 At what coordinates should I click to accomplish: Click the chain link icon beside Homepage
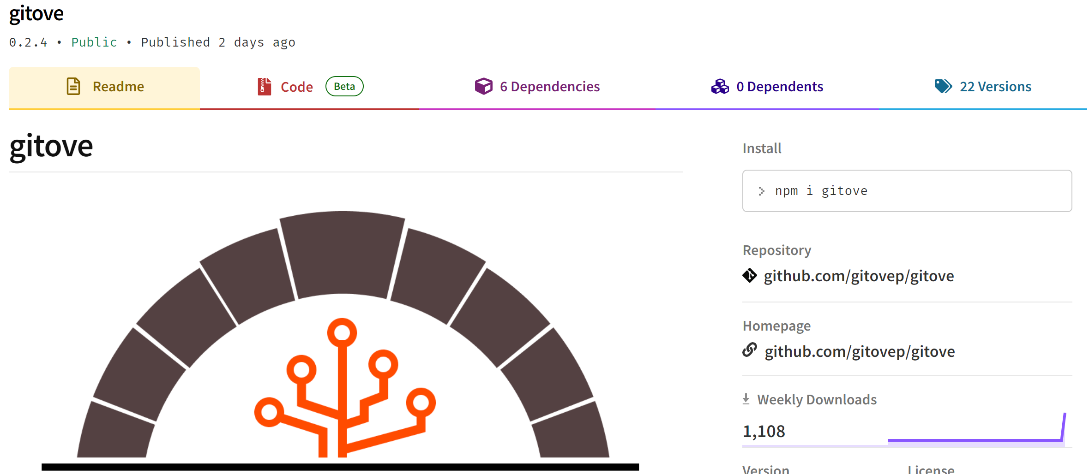tap(750, 350)
